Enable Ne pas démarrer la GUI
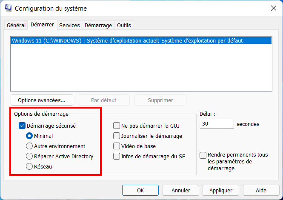Image resolution: width=283 pixels, height=200 pixels. (117, 126)
